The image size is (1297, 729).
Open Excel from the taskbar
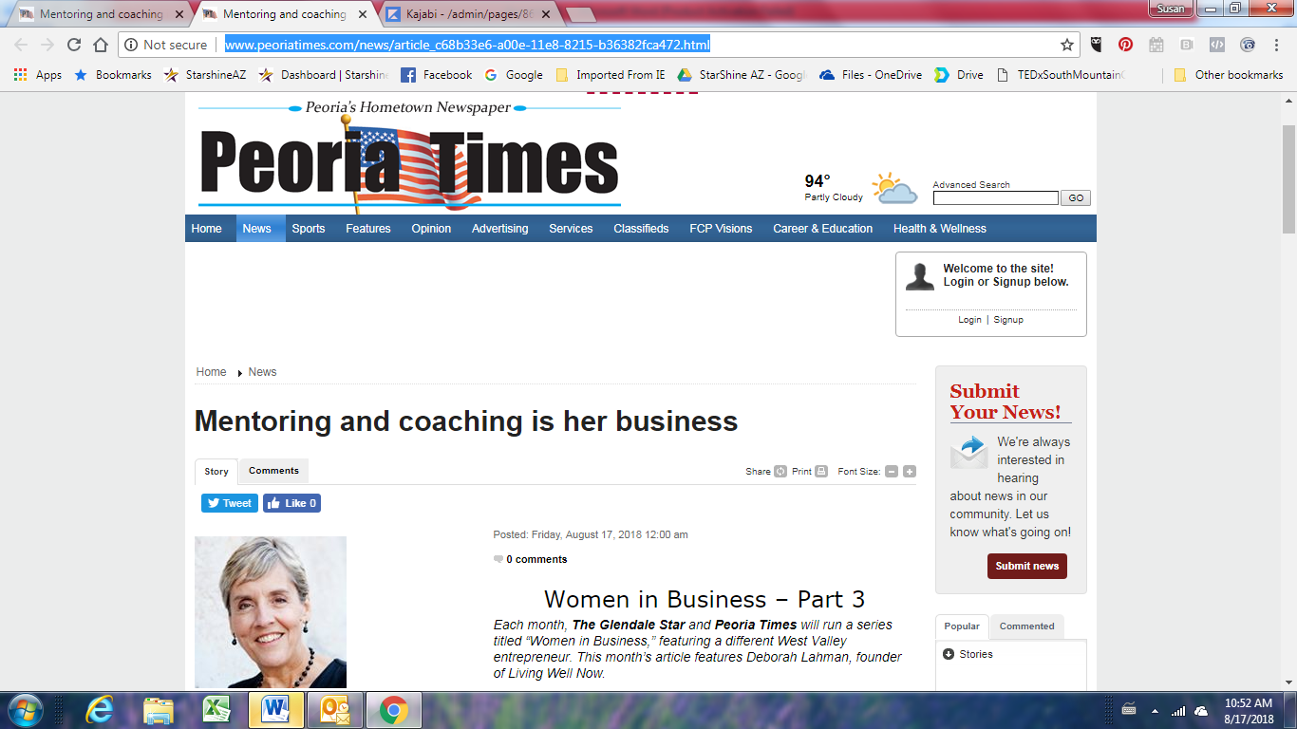(217, 710)
